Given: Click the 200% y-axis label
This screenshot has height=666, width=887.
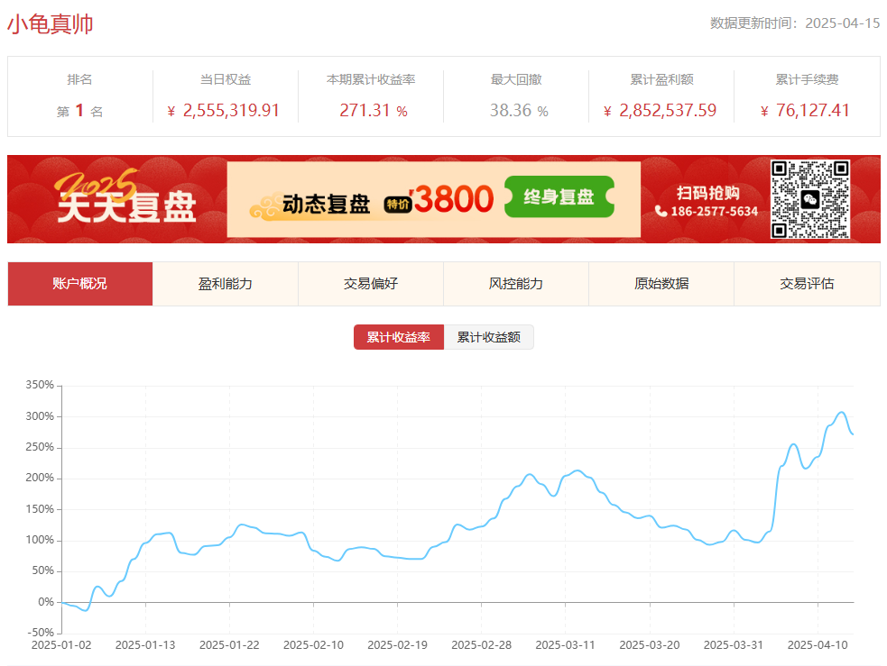Looking at the screenshot, I should 40,478.
